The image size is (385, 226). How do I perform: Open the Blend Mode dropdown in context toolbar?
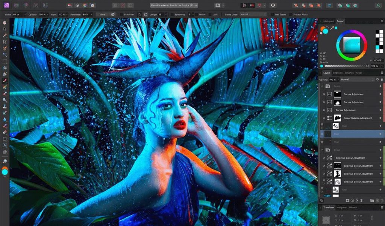[253, 15]
